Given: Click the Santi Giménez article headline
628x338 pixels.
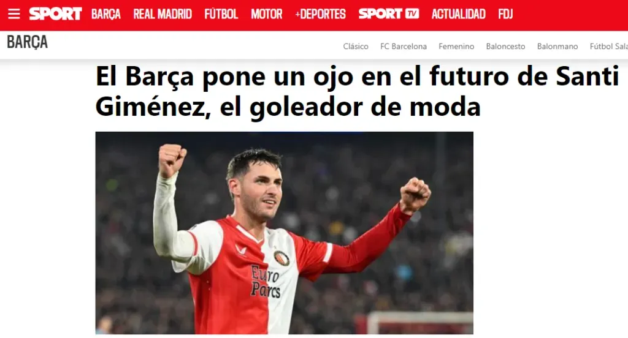Looking at the screenshot, I should 358,91.
